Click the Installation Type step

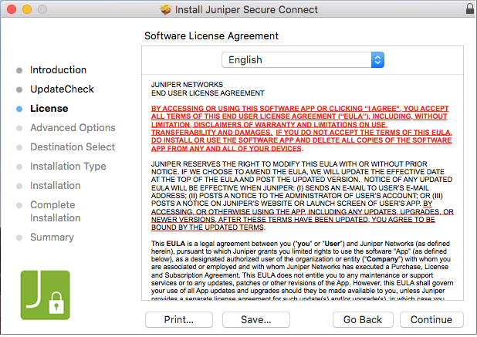pyautogui.click(x=68, y=166)
